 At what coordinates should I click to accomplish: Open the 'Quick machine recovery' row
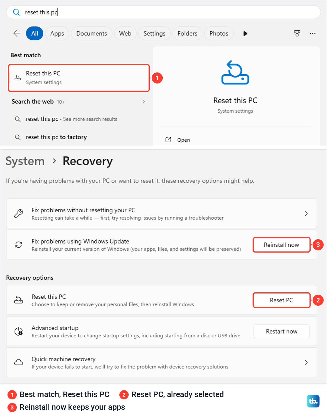161,362
